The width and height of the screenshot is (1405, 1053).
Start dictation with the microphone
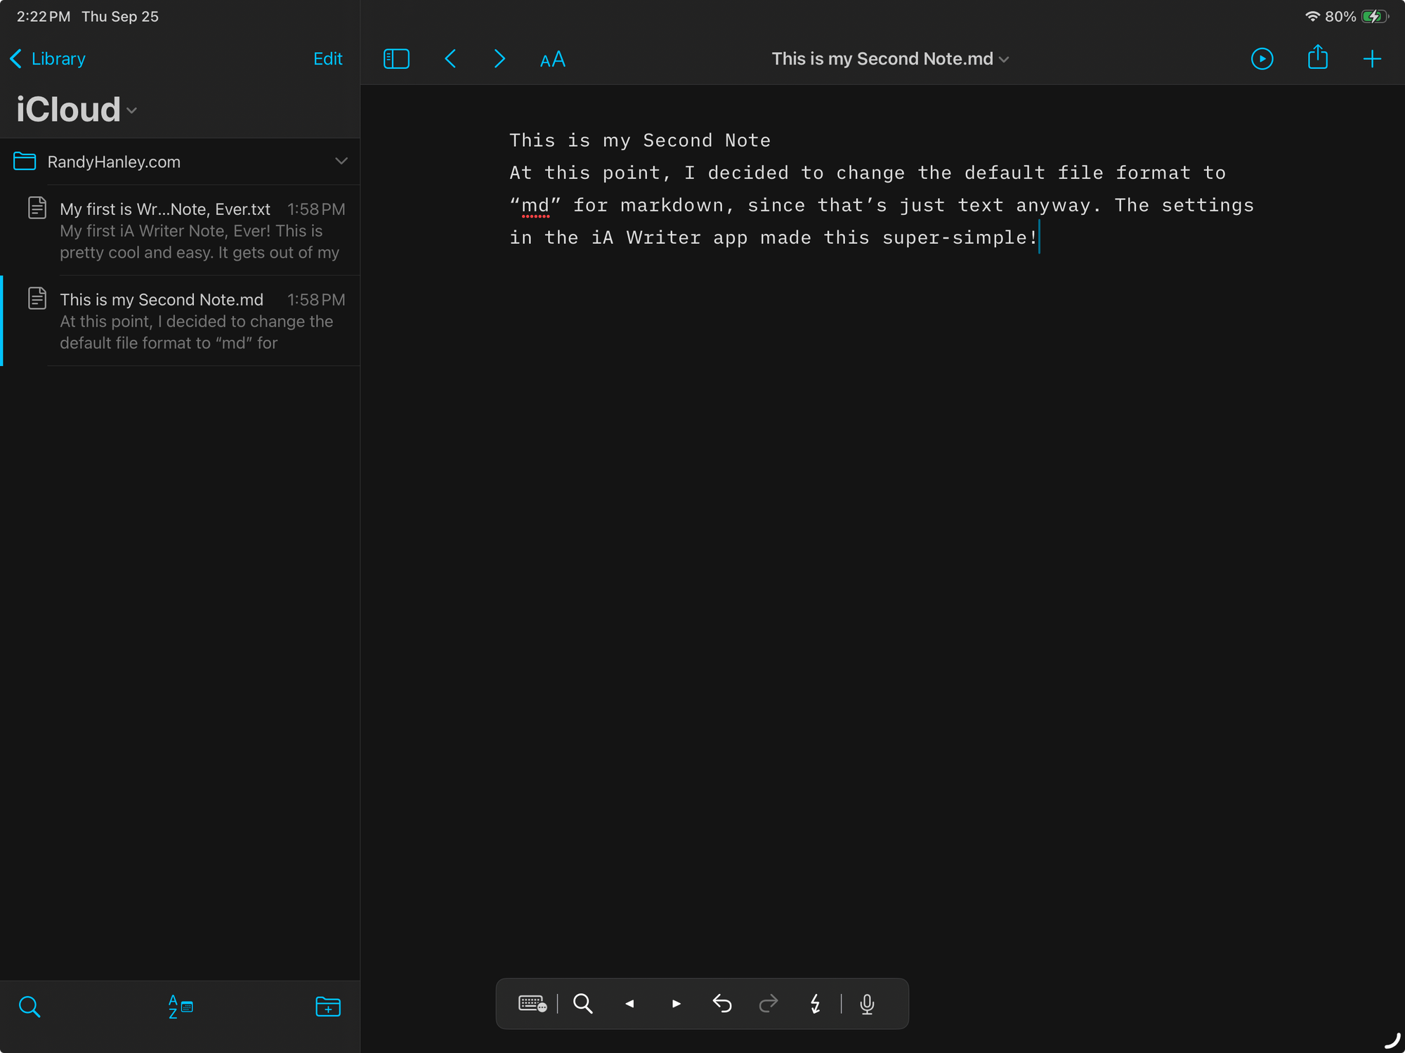[x=867, y=1004]
